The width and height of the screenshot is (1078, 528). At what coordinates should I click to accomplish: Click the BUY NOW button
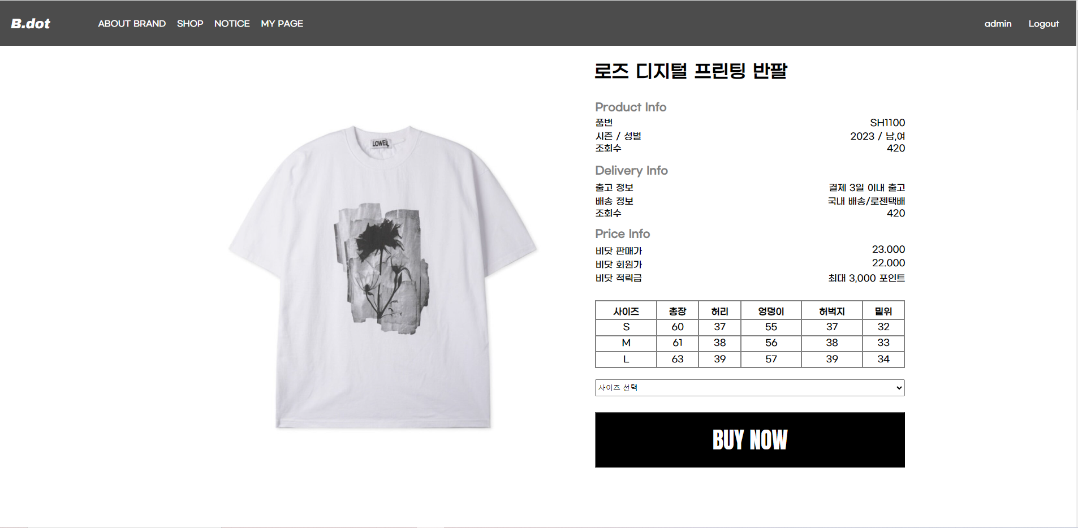749,440
